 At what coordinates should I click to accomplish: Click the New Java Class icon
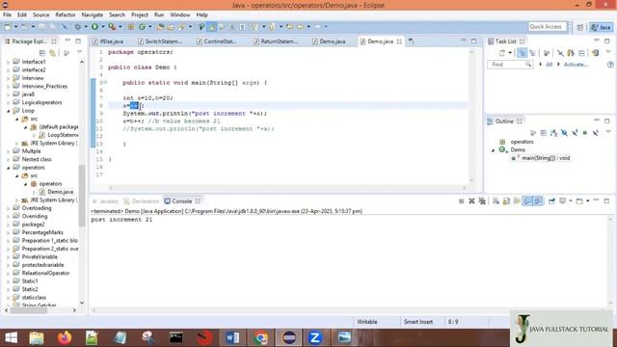coord(142,27)
